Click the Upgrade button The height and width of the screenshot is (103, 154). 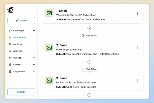pos(21,92)
